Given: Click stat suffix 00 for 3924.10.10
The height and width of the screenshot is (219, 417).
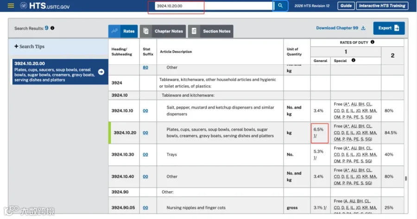Looking at the screenshot, I should tap(145, 111).
